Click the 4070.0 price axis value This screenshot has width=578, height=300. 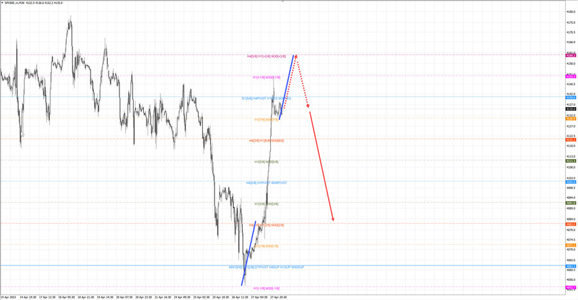(x=571, y=249)
